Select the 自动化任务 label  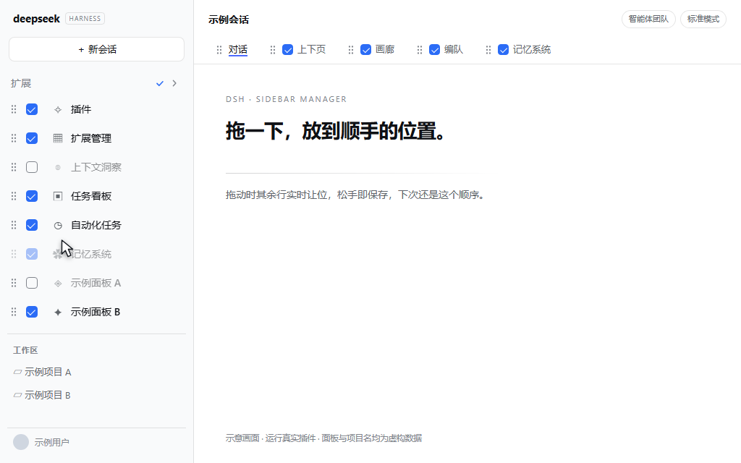tap(96, 226)
